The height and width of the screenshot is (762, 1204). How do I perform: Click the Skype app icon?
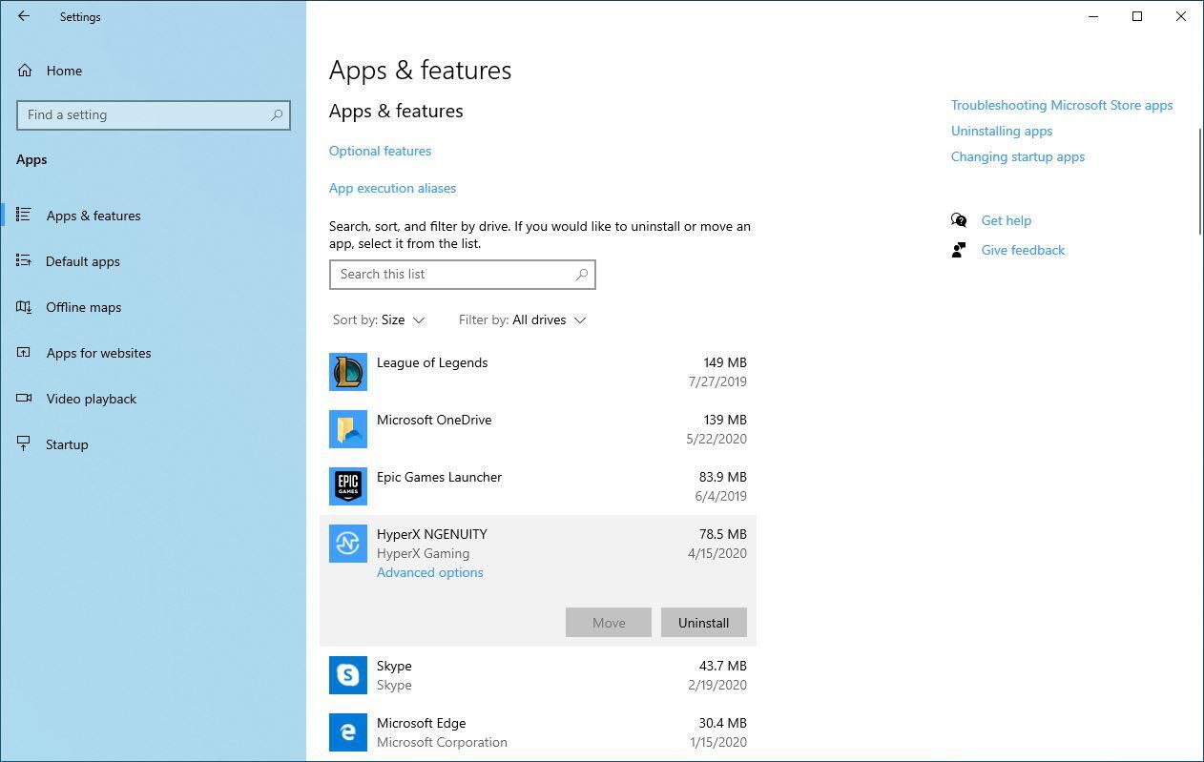[x=348, y=675]
